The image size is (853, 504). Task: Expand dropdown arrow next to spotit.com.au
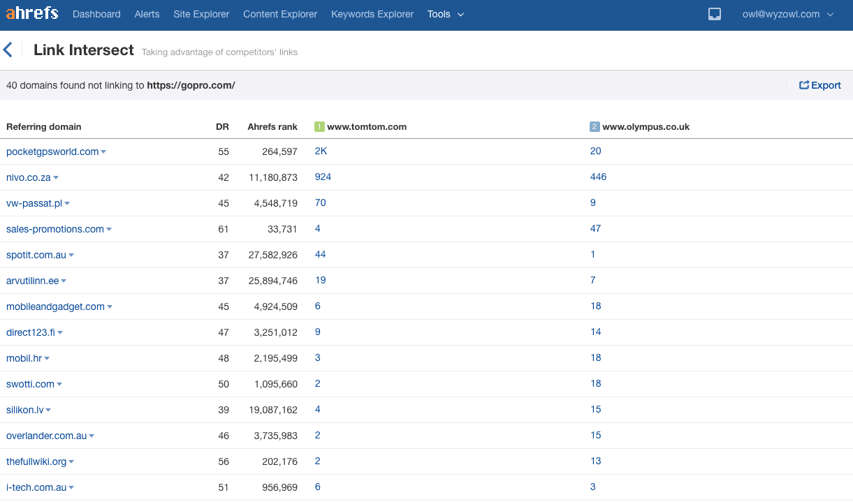pyautogui.click(x=71, y=255)
